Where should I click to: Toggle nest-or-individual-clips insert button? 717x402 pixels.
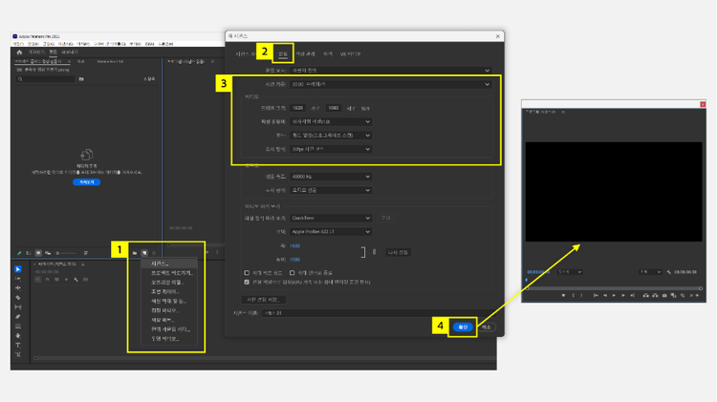[x=38, y=279]
